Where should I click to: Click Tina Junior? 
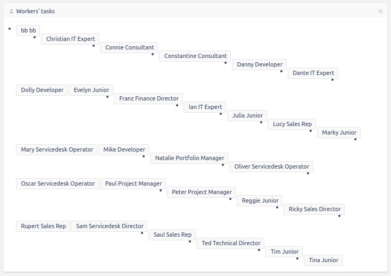[x=323, y=260]
